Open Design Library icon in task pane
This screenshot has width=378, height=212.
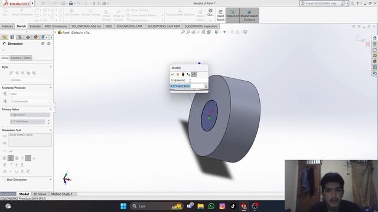(374, 44)
